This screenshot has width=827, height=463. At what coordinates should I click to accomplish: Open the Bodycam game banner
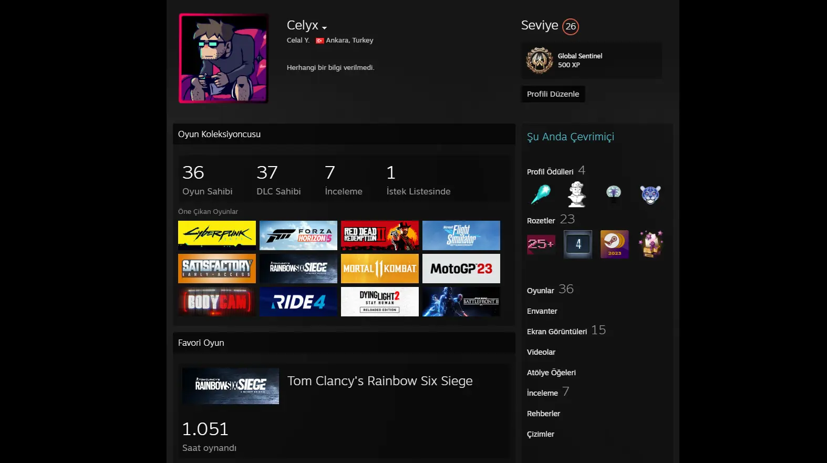point(217,302)
